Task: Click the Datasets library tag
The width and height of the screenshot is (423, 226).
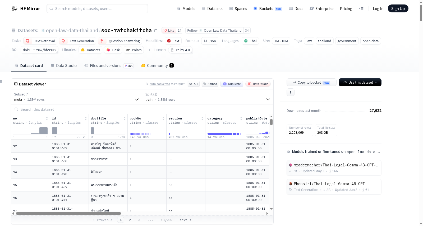Action: [90, 50]
